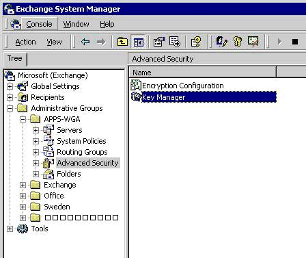
Task: Open the Help menu
Action: pos(107,24)
